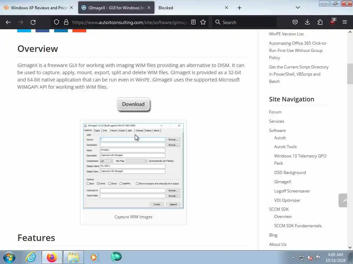Screen dimensions: 353x264
Task: Click the scrollbar down arrow
Action: click(350, 247)
